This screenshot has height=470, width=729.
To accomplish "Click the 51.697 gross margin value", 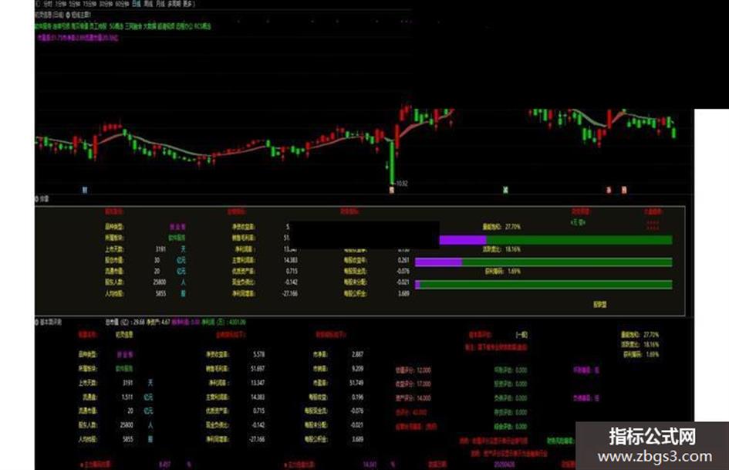I will (x=258, y=369).
